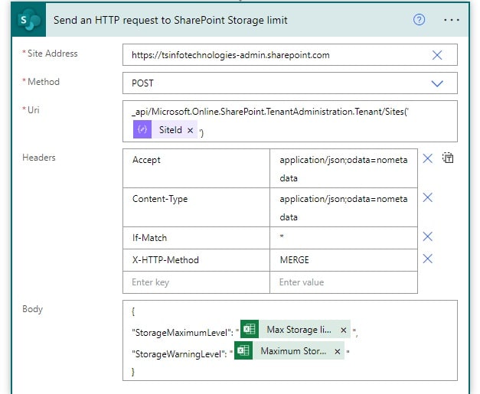Screen dimensions: 480x394
Task: Click the Enter key placeholder field
Action: tap(196, 282)
